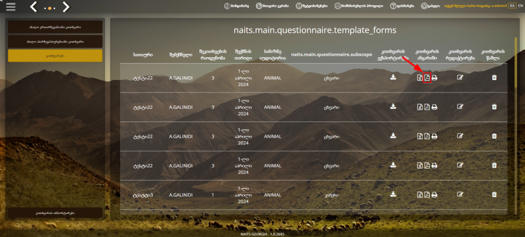Switch language to EN
Screen dimensions: 525x237
pyautogui.click(x=520, y=6)
